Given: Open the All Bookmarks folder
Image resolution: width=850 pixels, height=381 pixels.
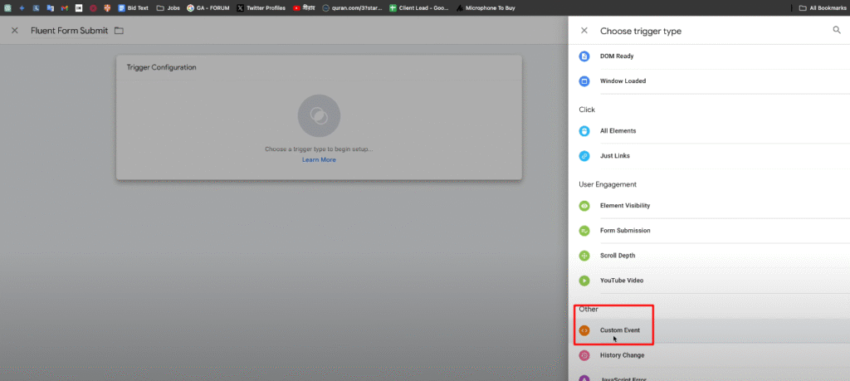Looking at the screenshot, I should [818, 7].
